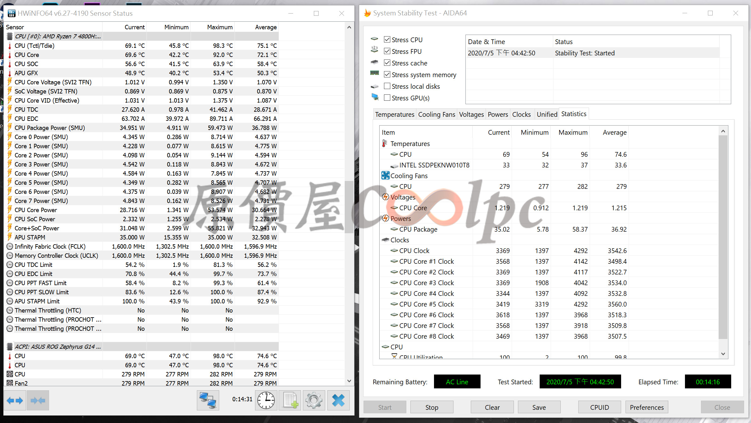Select the CPU Package power statistics row
Image resolution: width=751 pixels, height=423 pixels.
click(504, 229)
